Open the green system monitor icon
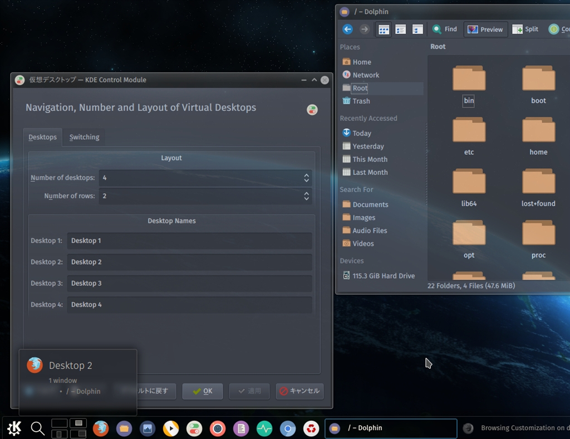The height and width of the screenshot is (439, 570). pyautogui.click(x=264, y=429)
